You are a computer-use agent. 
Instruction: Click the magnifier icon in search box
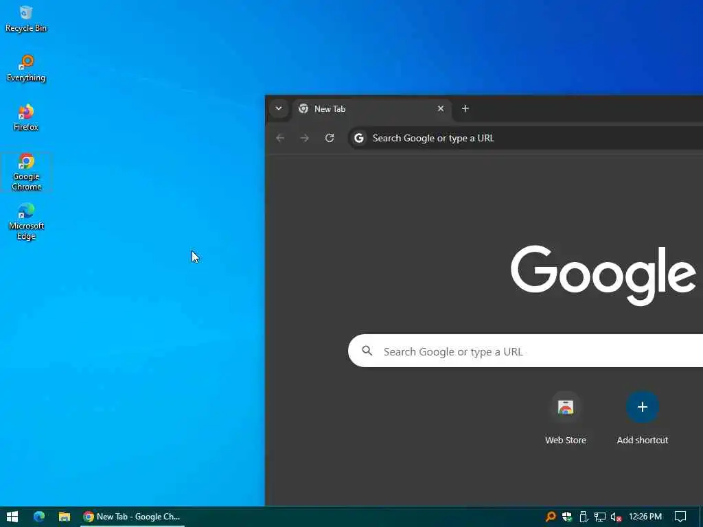point(367,351)
